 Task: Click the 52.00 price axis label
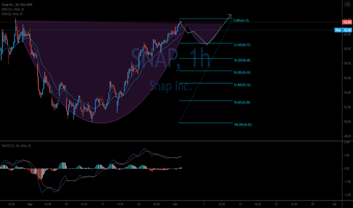(x=347, y=107)
